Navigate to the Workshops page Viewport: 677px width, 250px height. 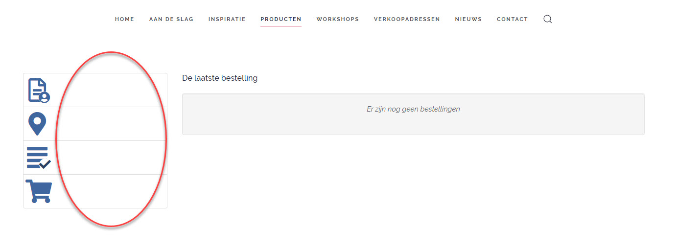338,19
